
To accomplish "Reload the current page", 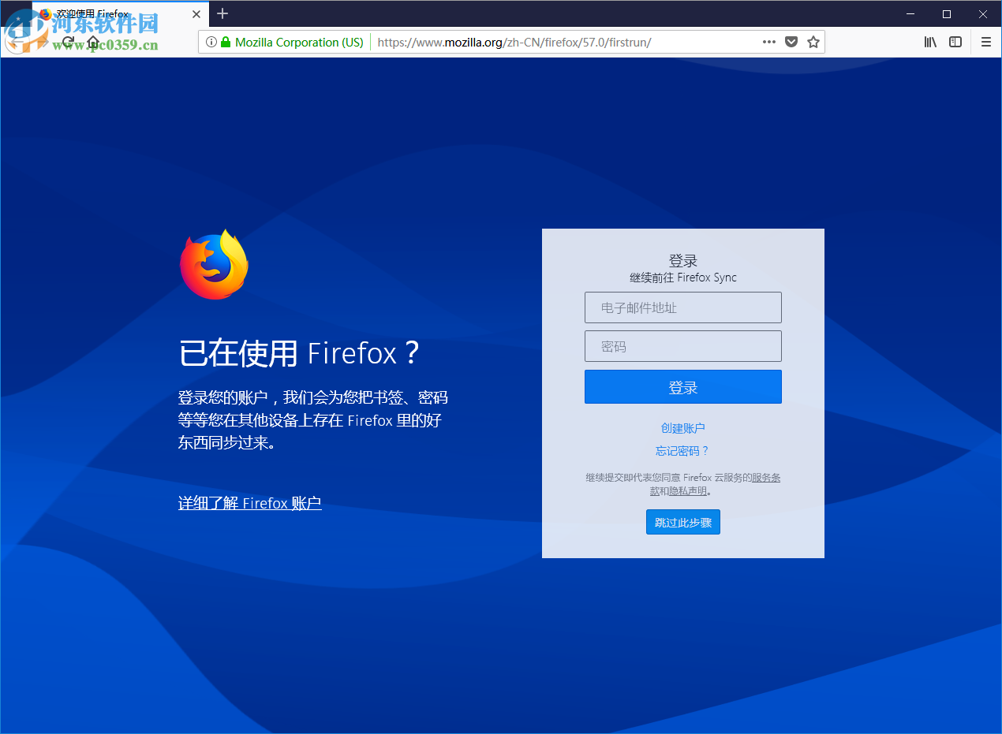I will (68, 42).
